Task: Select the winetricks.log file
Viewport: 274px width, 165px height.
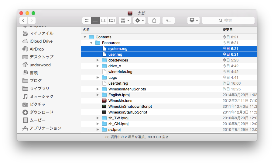Action: click(169, 72)
